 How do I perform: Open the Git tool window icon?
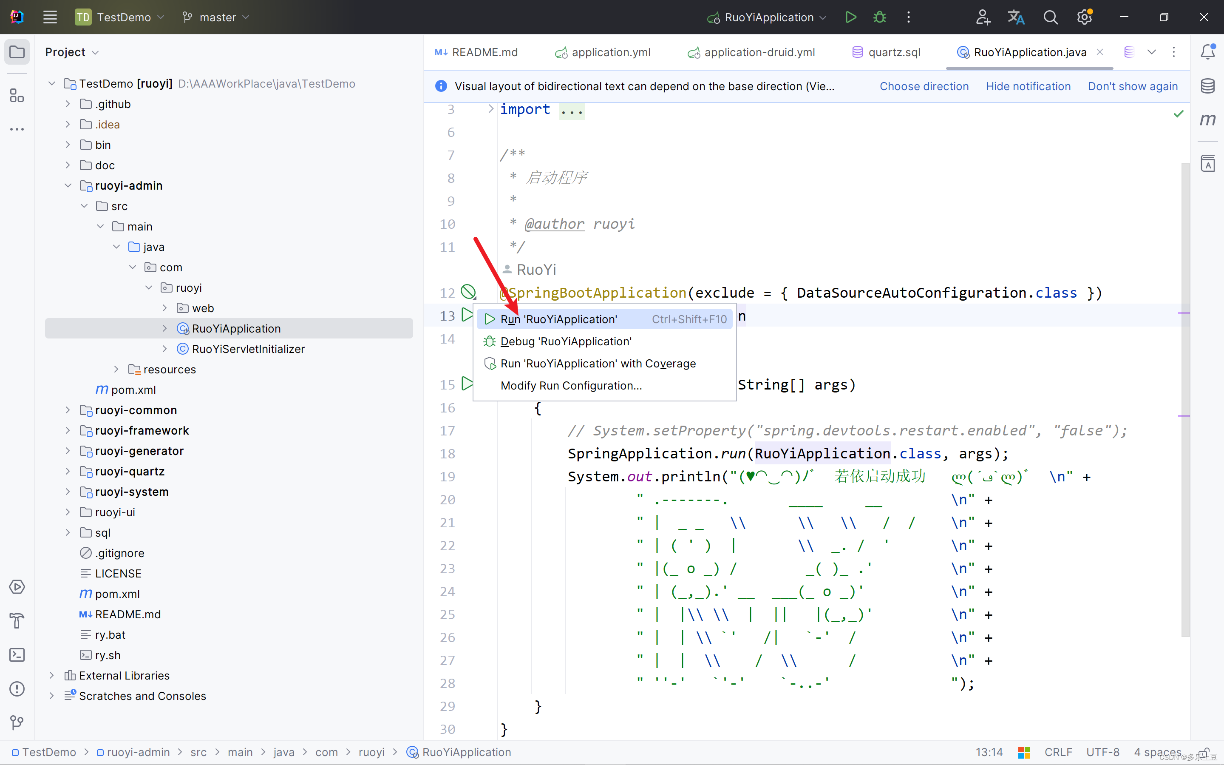pyautogui.click(x=17, y=722)
